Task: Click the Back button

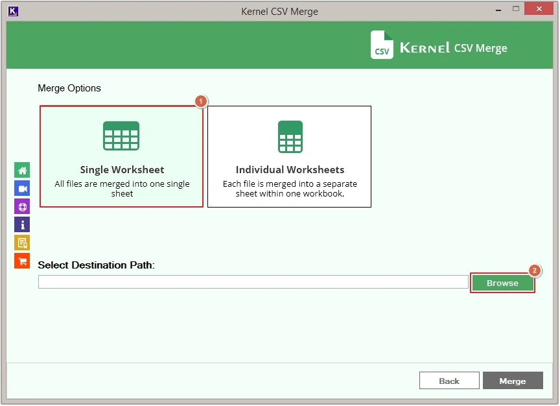Action: point(449,381)
